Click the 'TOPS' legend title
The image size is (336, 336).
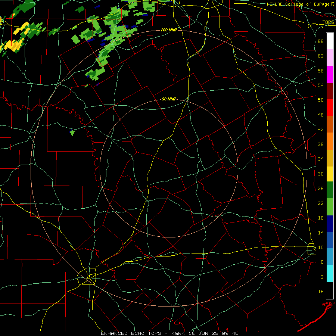[x=328, y=22]
